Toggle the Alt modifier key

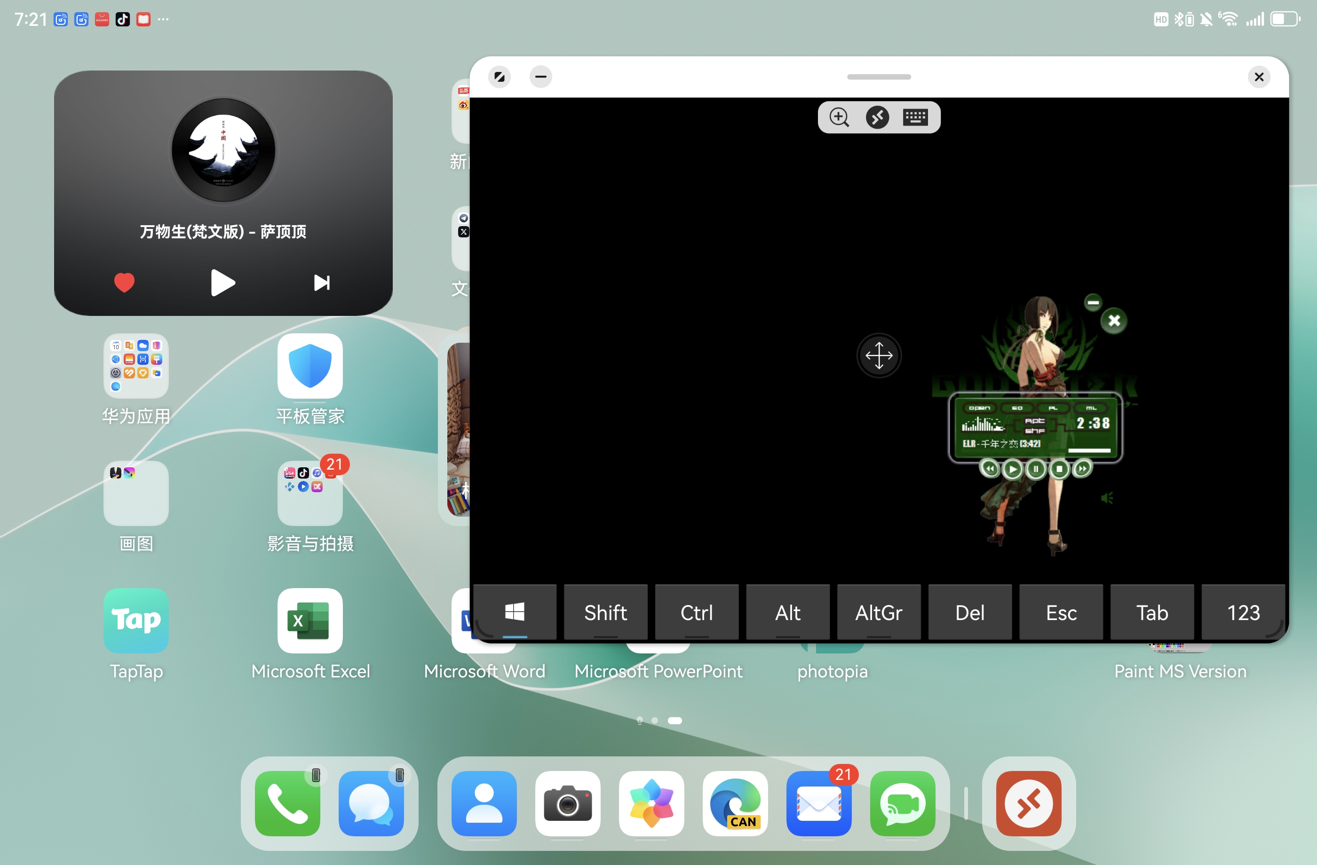[x=787, y=612]
